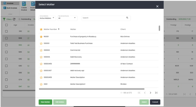The height and width of the screenshot is (107, 196).
Task: Click Pik Man client cell
Action: point(123,84)
